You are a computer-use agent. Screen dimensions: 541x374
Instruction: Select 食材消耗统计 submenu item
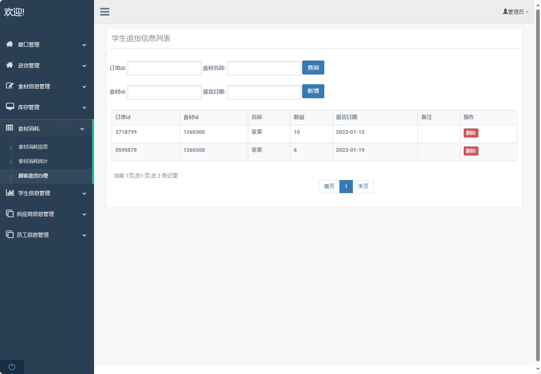(33, 161)
